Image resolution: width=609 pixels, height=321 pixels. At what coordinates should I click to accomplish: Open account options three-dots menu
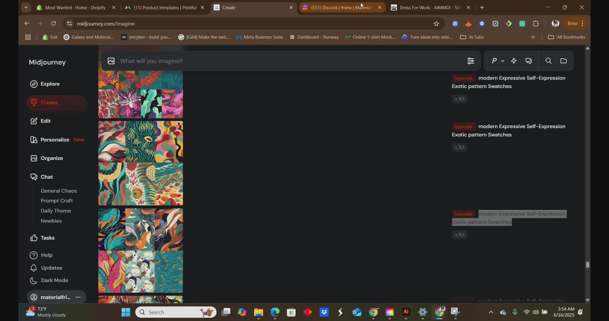(78, 297)
